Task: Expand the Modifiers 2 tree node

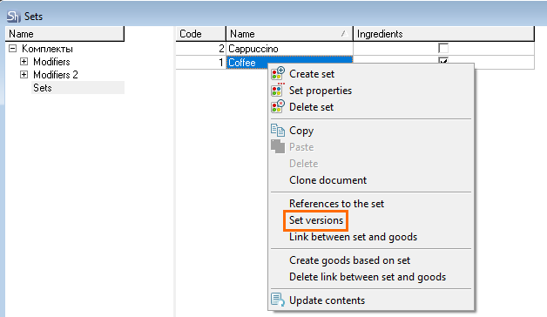Action: click(24, 74)
